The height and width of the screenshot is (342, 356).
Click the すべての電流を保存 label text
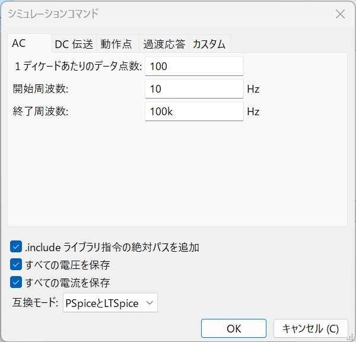(68, 283)
